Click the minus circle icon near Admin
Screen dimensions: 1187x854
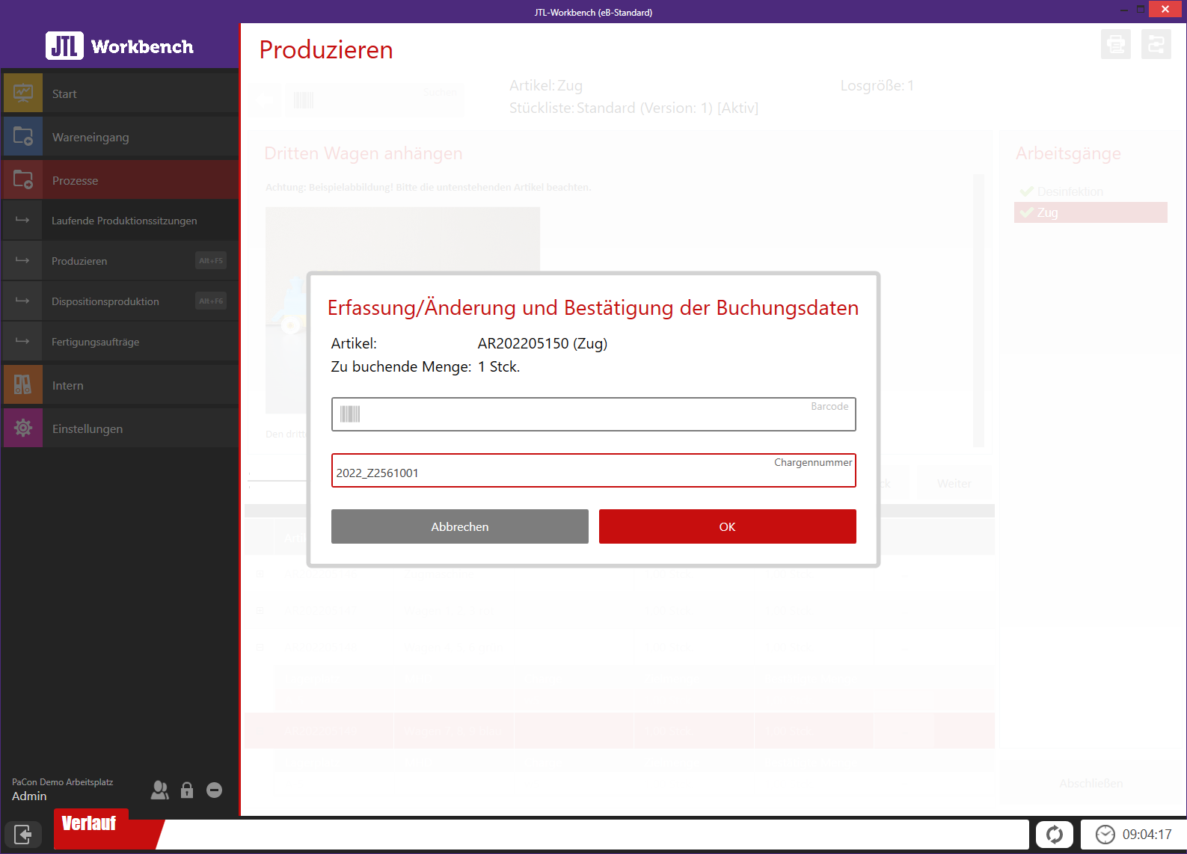[x=214, y=790]
